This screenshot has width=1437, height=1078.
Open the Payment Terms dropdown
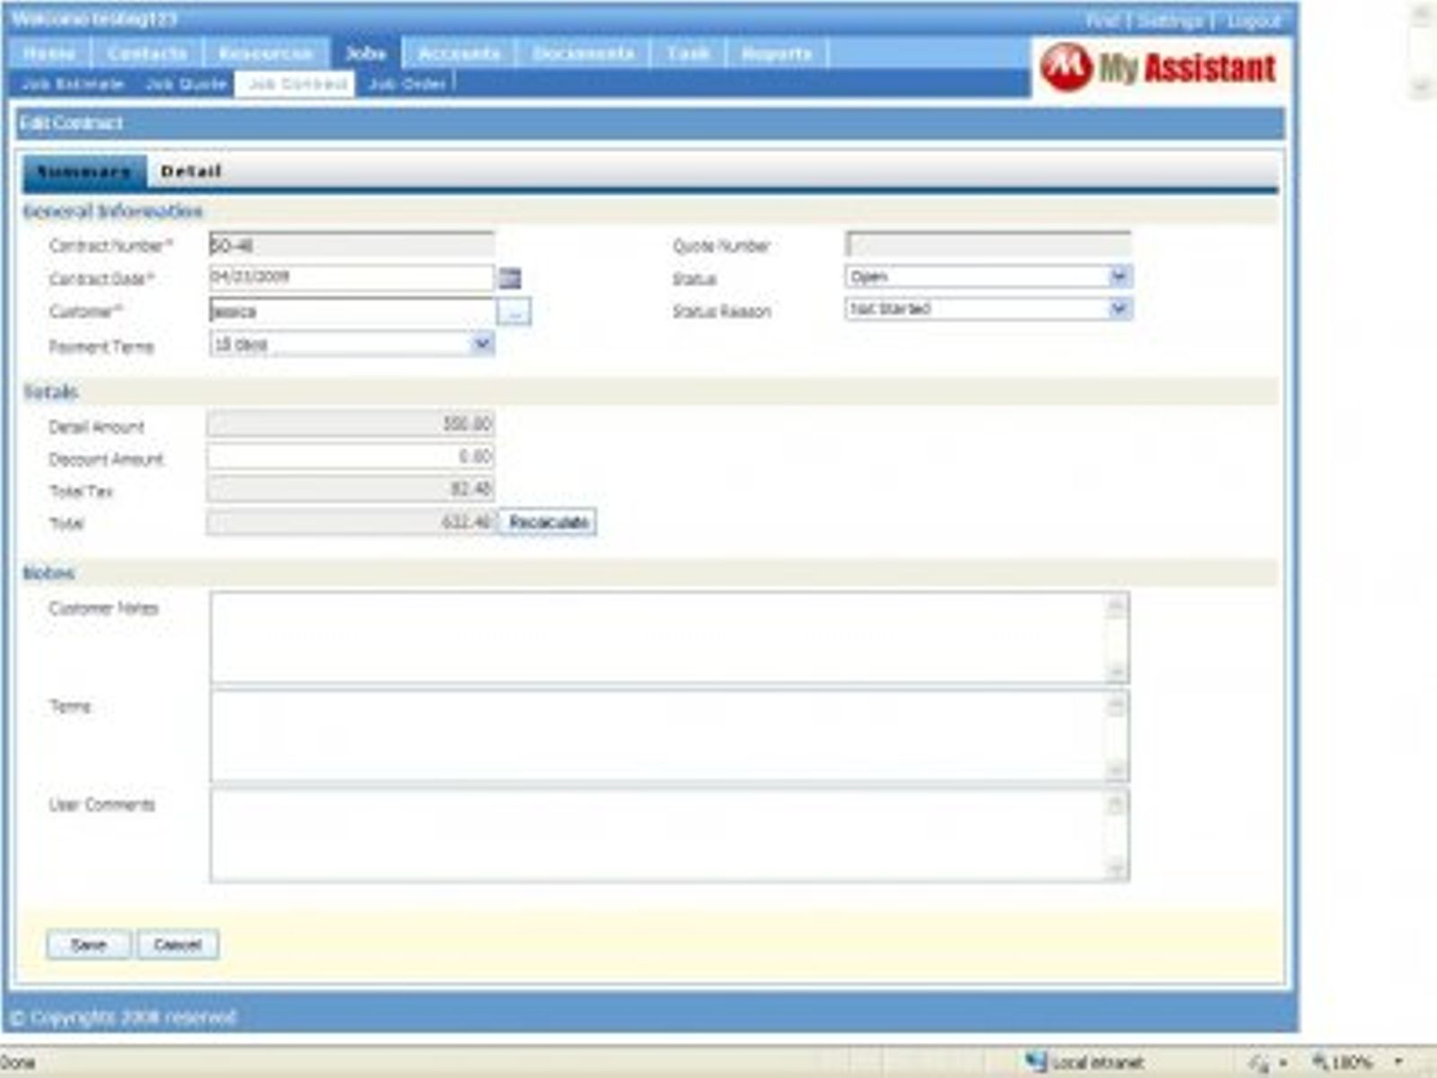tap(482, 343)
